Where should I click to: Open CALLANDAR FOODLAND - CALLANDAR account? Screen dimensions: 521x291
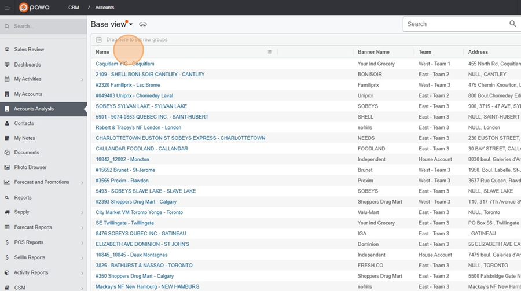[142, 149]
